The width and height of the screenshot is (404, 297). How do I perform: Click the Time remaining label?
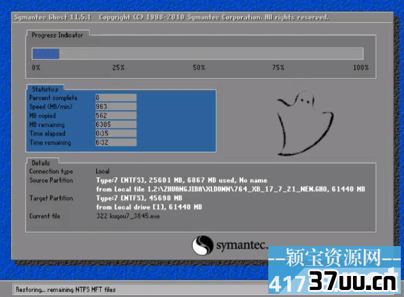[x=50, y=143]
